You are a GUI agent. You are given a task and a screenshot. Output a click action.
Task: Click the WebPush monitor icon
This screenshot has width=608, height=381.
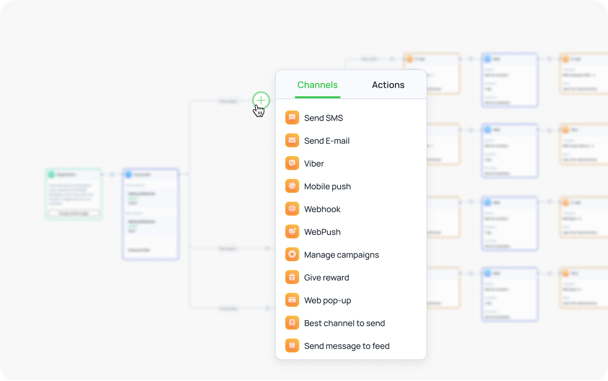click(x=292, y=232)
